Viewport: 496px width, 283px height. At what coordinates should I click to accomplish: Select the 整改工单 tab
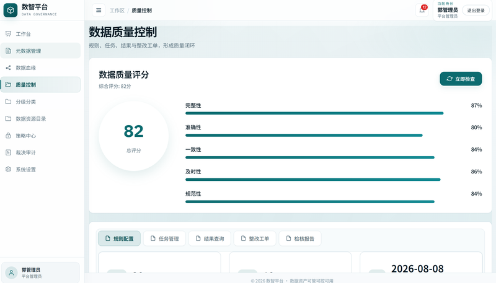coord(255,238)
